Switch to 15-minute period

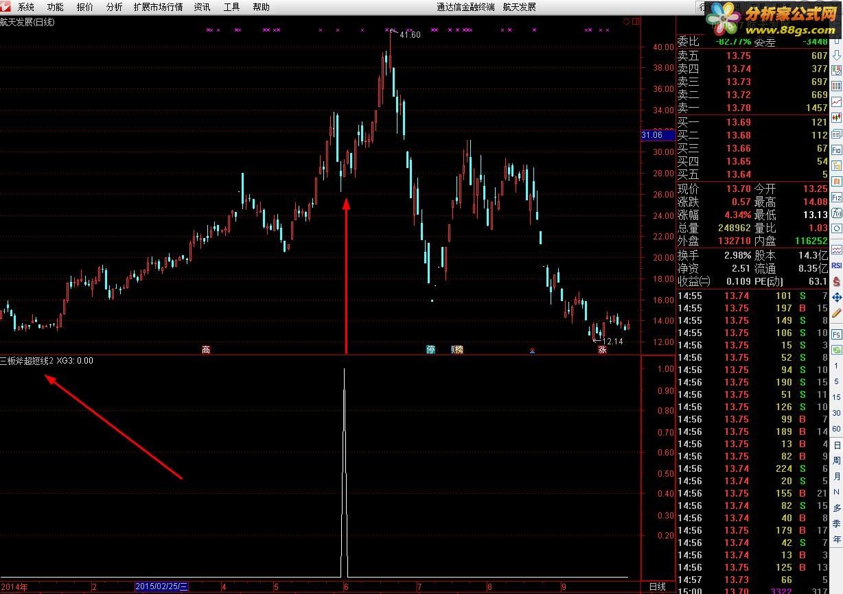(836, 397)
